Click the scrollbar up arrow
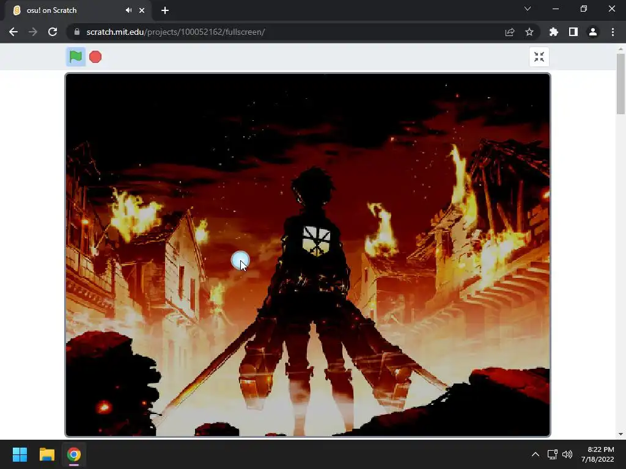 [x=620, y=49]
